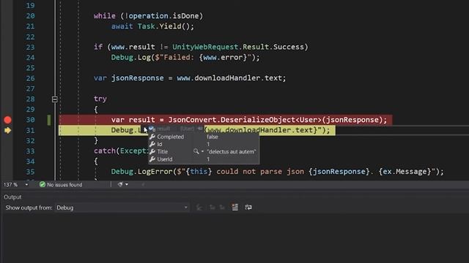Viewport: 469px width, 263px height.
Task: Click the Title property name in DataTip
Action: [163, 152]
